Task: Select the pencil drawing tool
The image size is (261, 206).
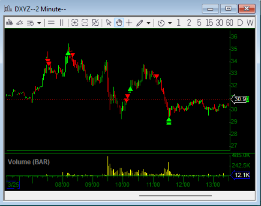Action: pos(139,23)
